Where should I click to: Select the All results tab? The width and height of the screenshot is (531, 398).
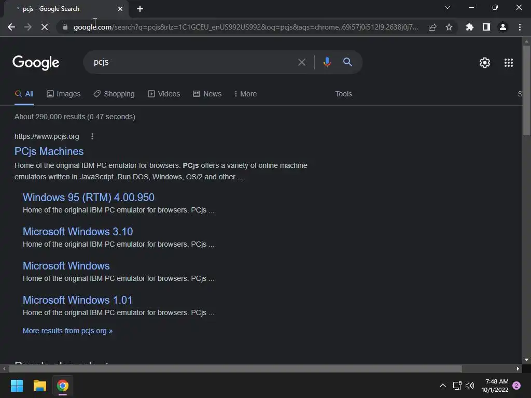coord(24,94)
